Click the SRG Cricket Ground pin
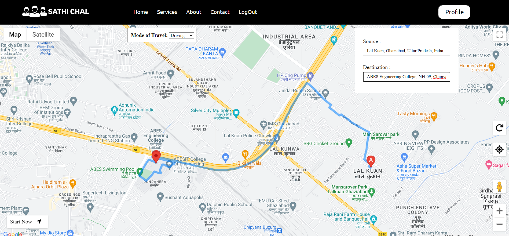509x236 pixels. point(349,143)
